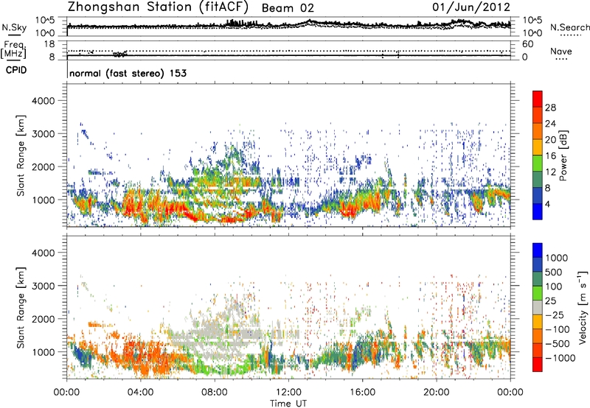590x408 pixels.
Task: Select the 28 dB color bar label
Action: pyautogui.click(x=550, y=108)
